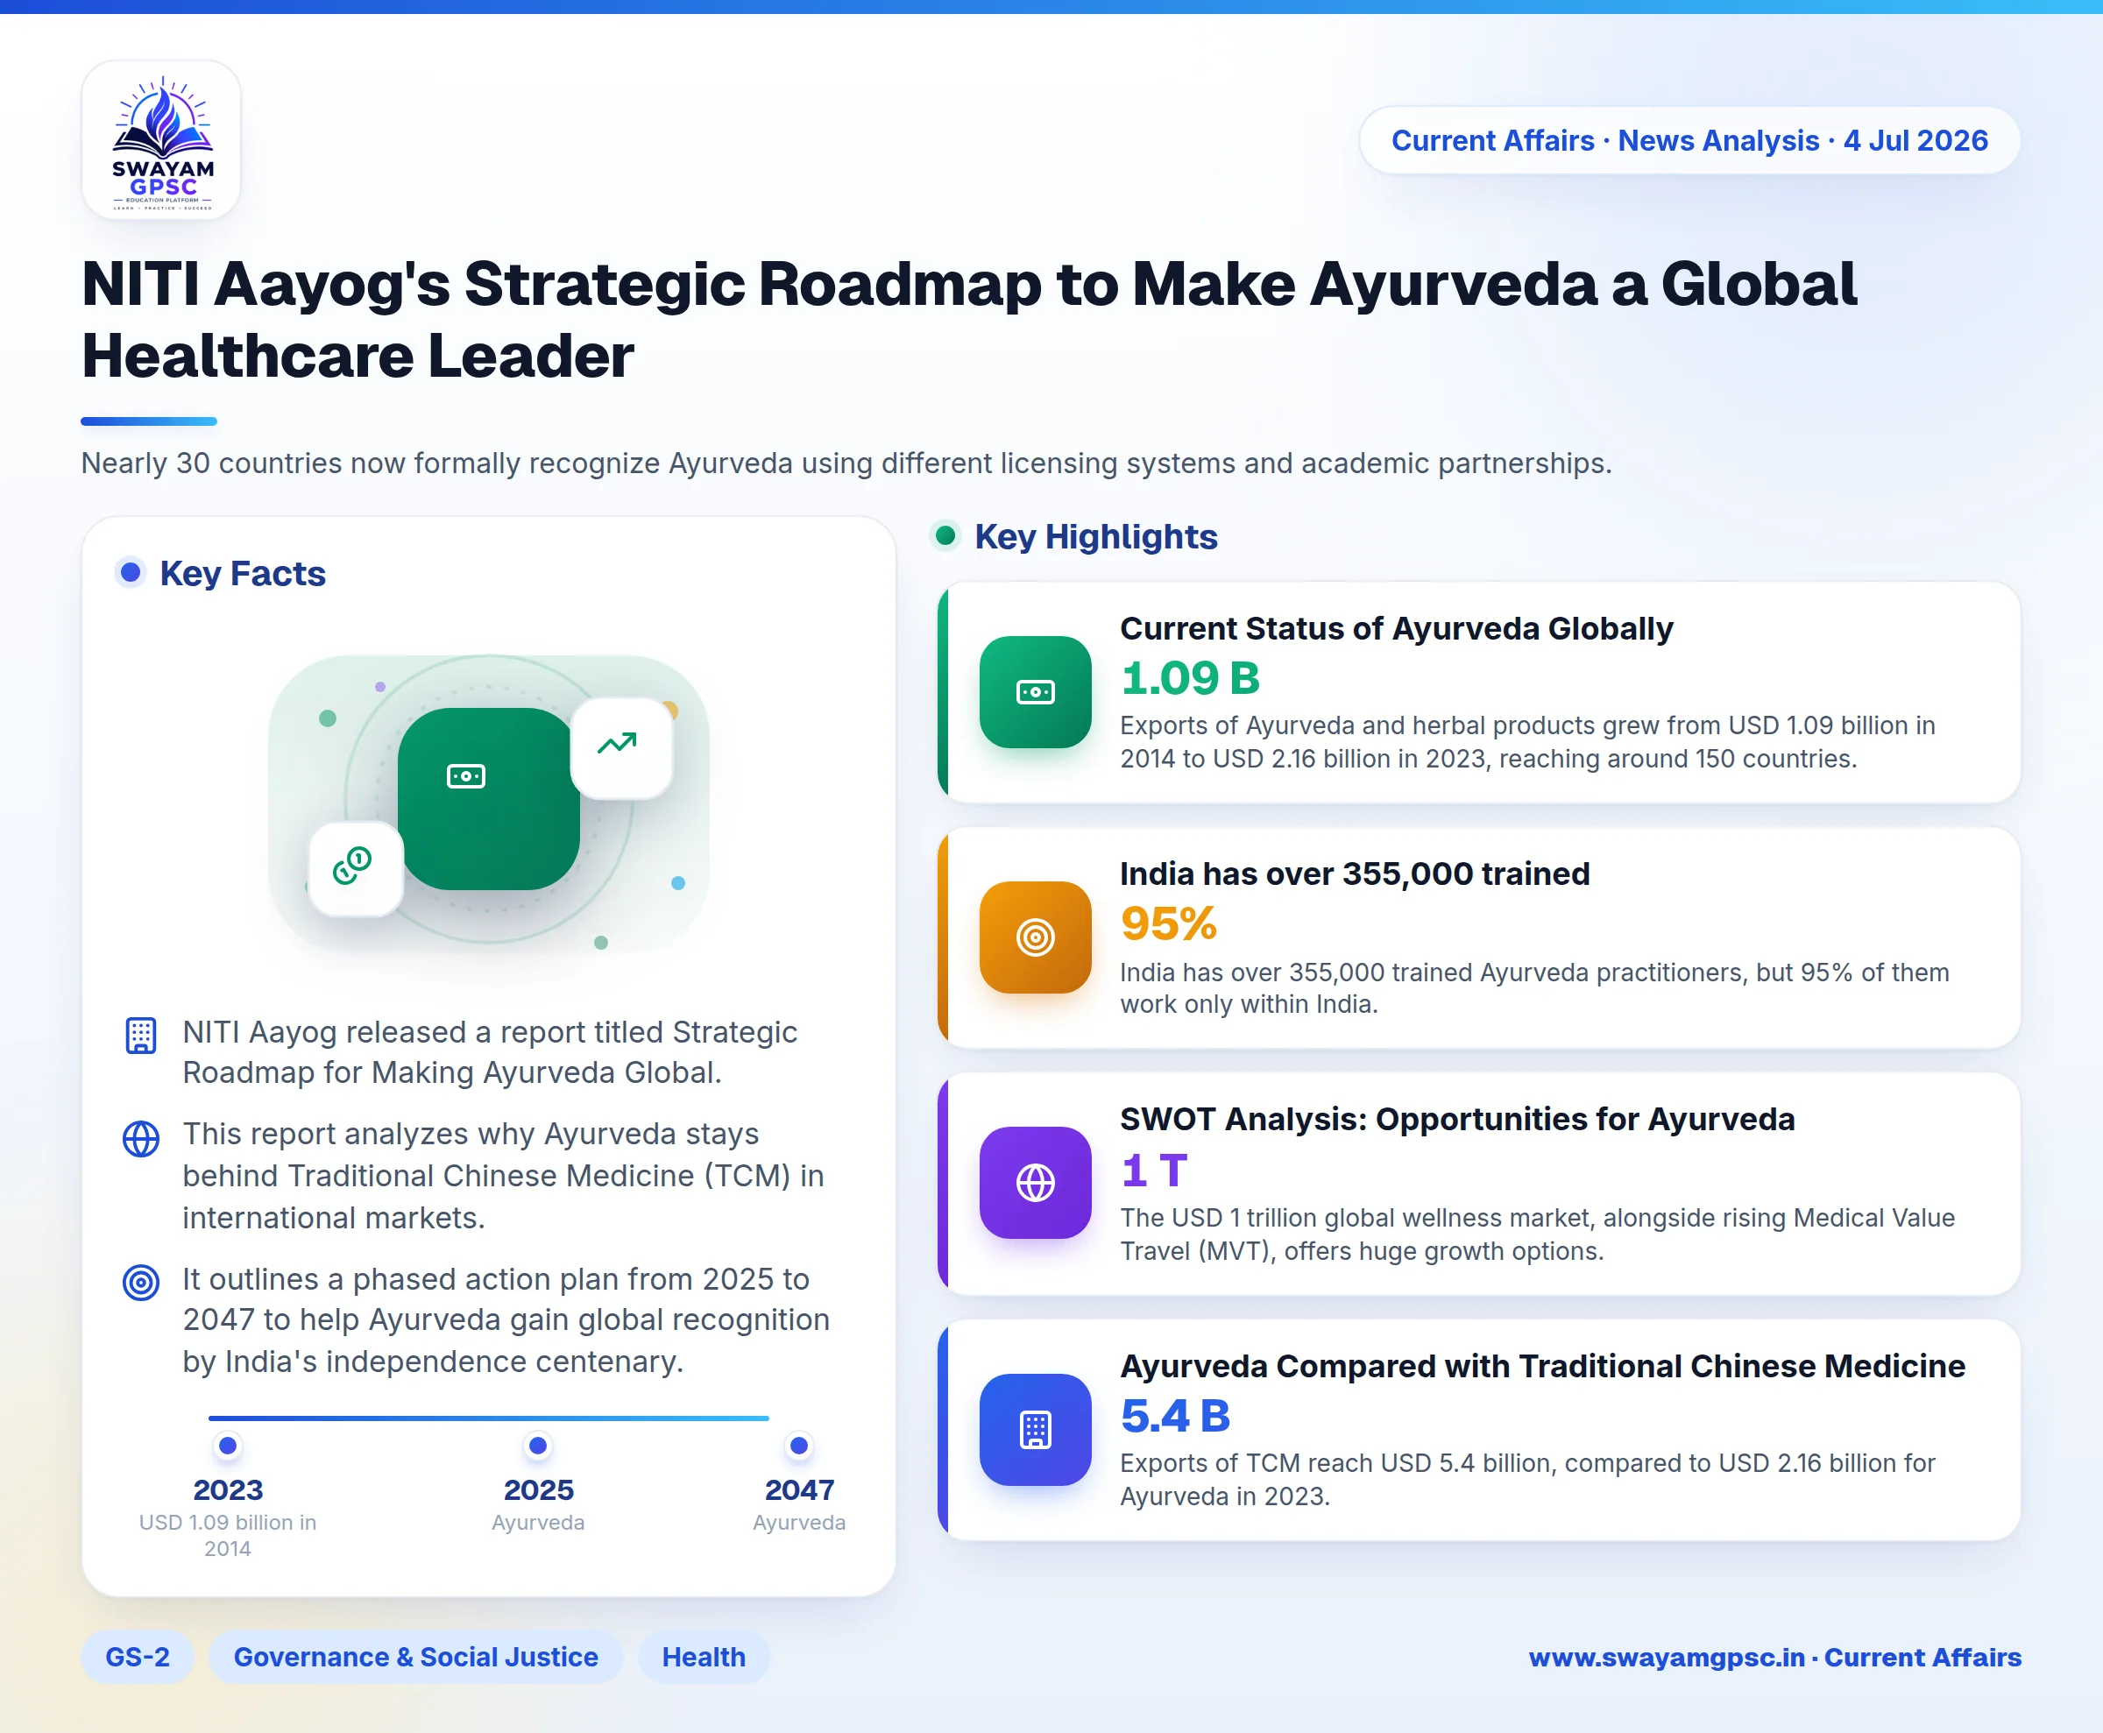This screenshot has width=2103, height=1733.
Task: Click the SWOT Analysis: Opportunities for Ayurveda title
Action: 1457,1119
